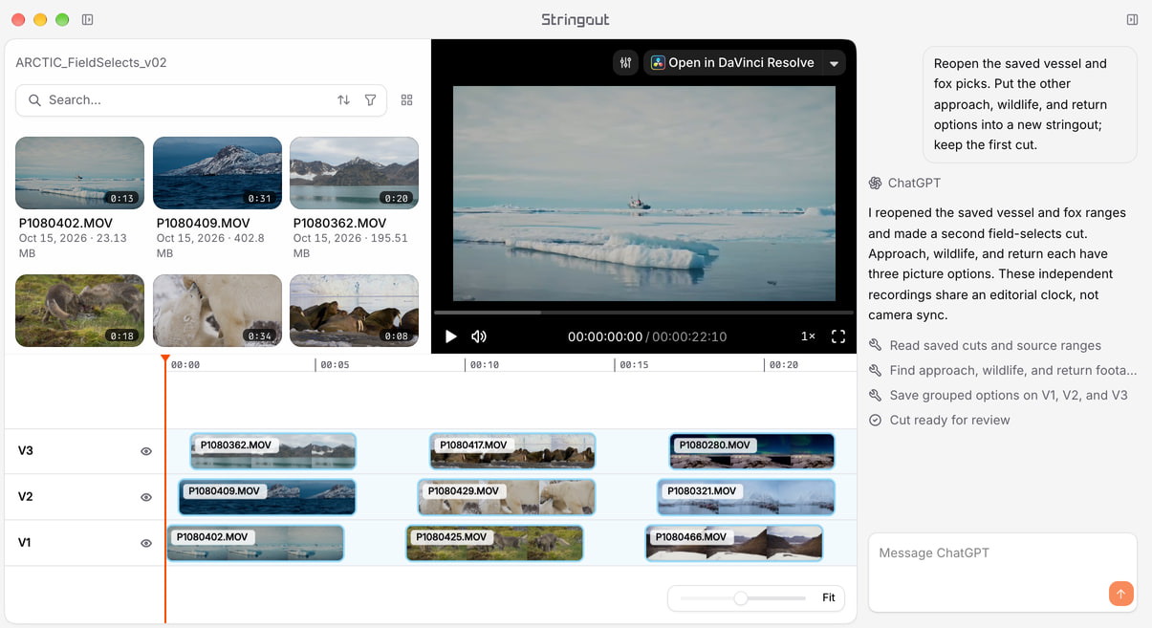
Task: Open the sort order icon
Action: click(343, 100)
